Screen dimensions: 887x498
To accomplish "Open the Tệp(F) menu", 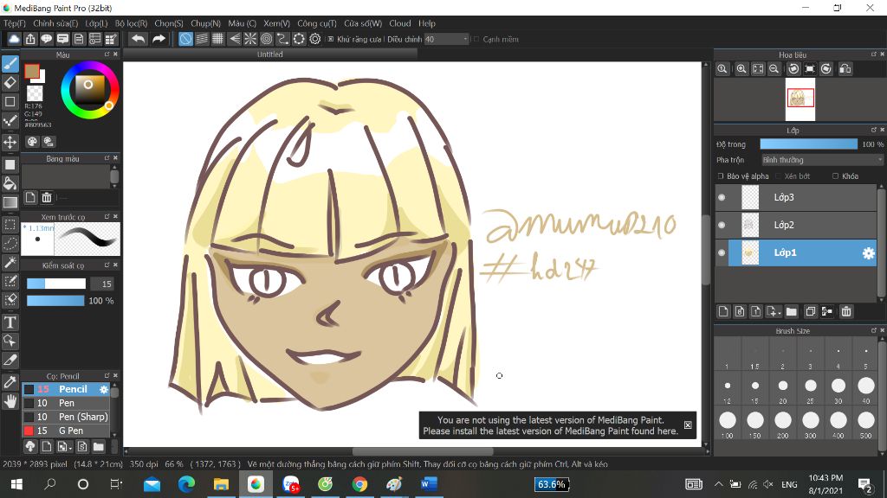I will click(x=15, y=23).
